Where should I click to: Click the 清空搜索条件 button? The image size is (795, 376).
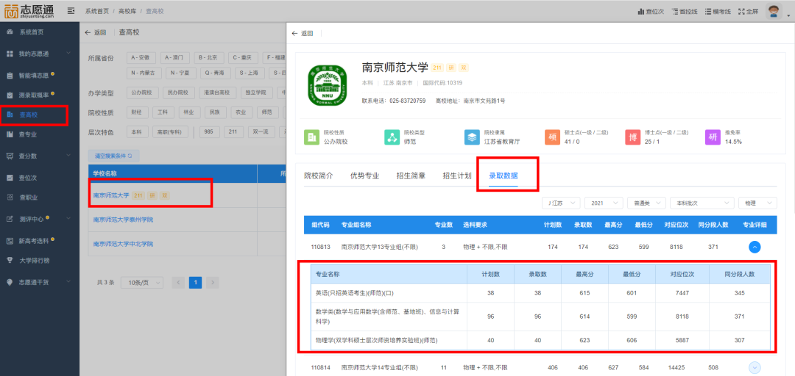(x=113, y=156)
